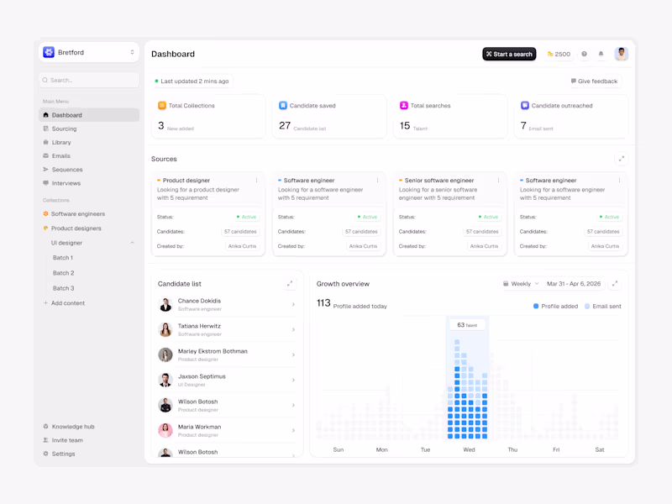Viewport: 672px width, 504px height.
Task: Click the 63 Talent tooltip on chart
Action: [467, 325]
